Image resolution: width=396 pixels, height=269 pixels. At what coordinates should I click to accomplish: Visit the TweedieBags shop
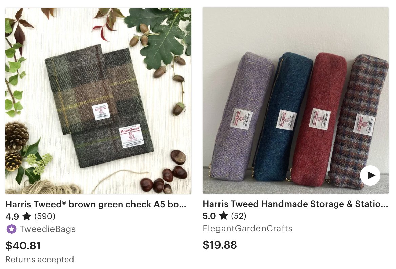tap(48, 229)
